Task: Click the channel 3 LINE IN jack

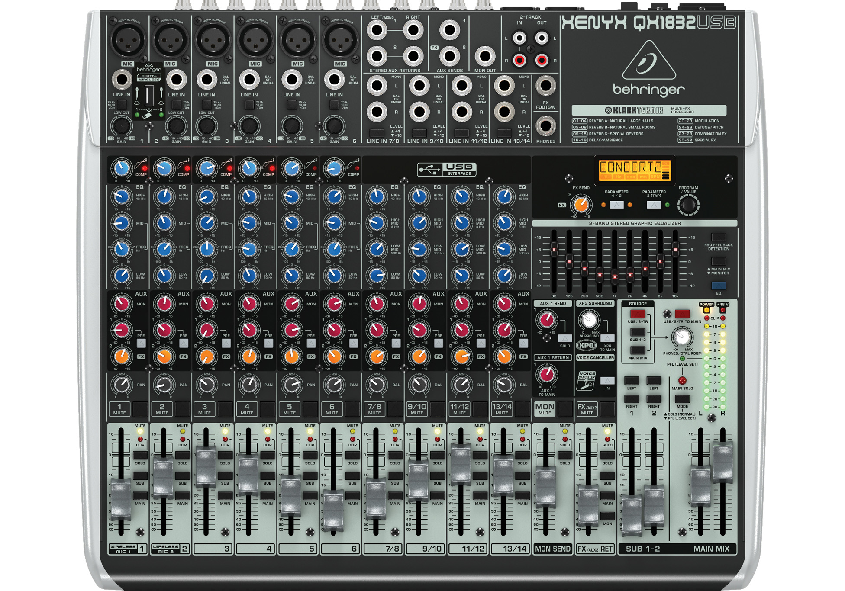Action: click(206, 80)
